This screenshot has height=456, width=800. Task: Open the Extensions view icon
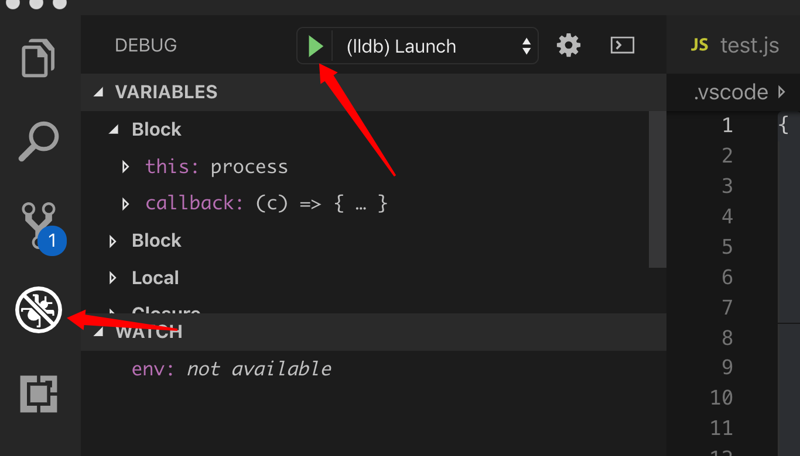coord(39,394)
